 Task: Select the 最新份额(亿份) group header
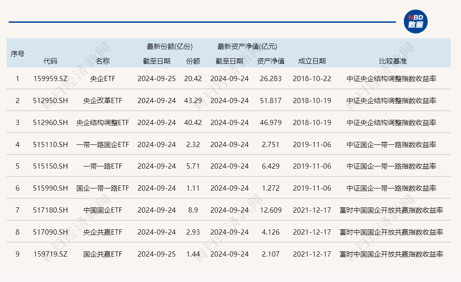point(170,47)
